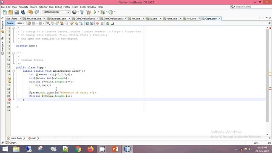Click Shift Line Right icon
This screenshot has width=272, height=153.
tap(92, 23)
